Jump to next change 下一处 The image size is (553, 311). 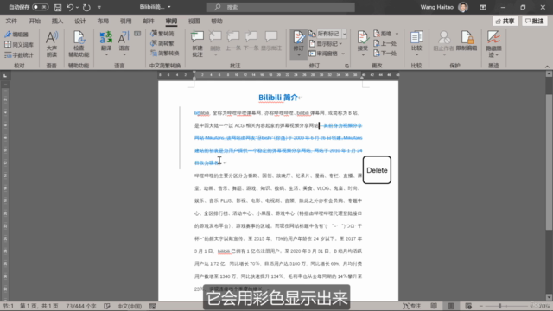(385, 54)
